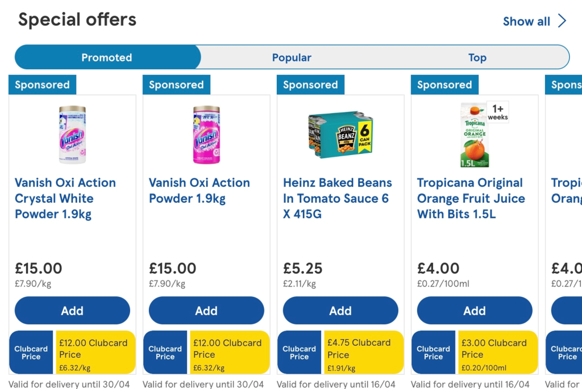Switch to the Popular tab
Screen dimensions: 582x389
[292, 57]
